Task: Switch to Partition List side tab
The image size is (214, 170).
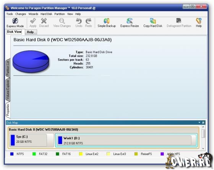Action: (8, 68)
